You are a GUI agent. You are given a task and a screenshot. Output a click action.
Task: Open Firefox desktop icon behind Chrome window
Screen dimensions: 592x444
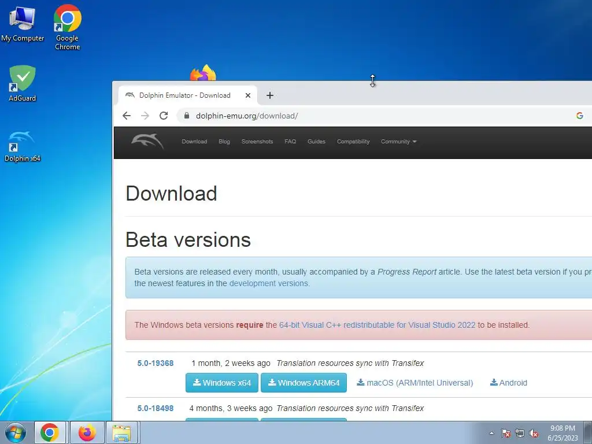[x=203, y=72]
